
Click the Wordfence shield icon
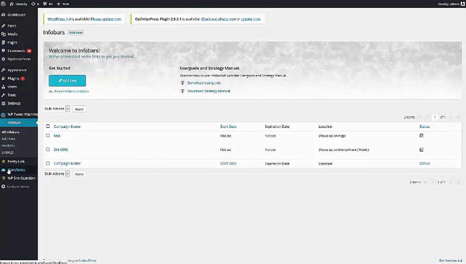[3, 170]
